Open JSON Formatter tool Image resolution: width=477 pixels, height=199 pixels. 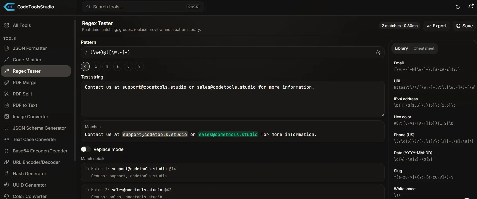point(36,48)
